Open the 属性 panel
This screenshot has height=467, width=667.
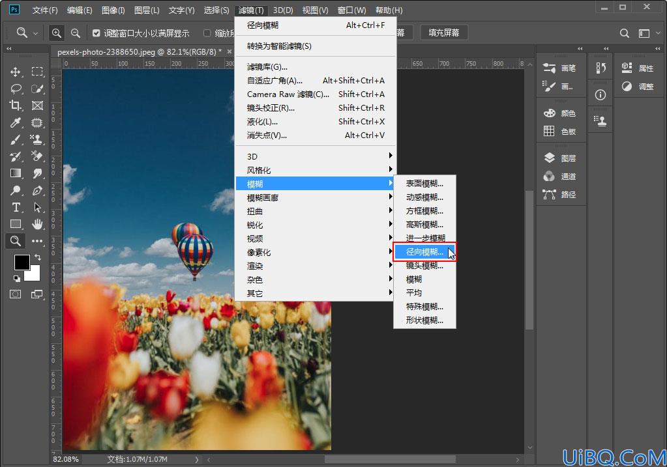coord(638,68)
